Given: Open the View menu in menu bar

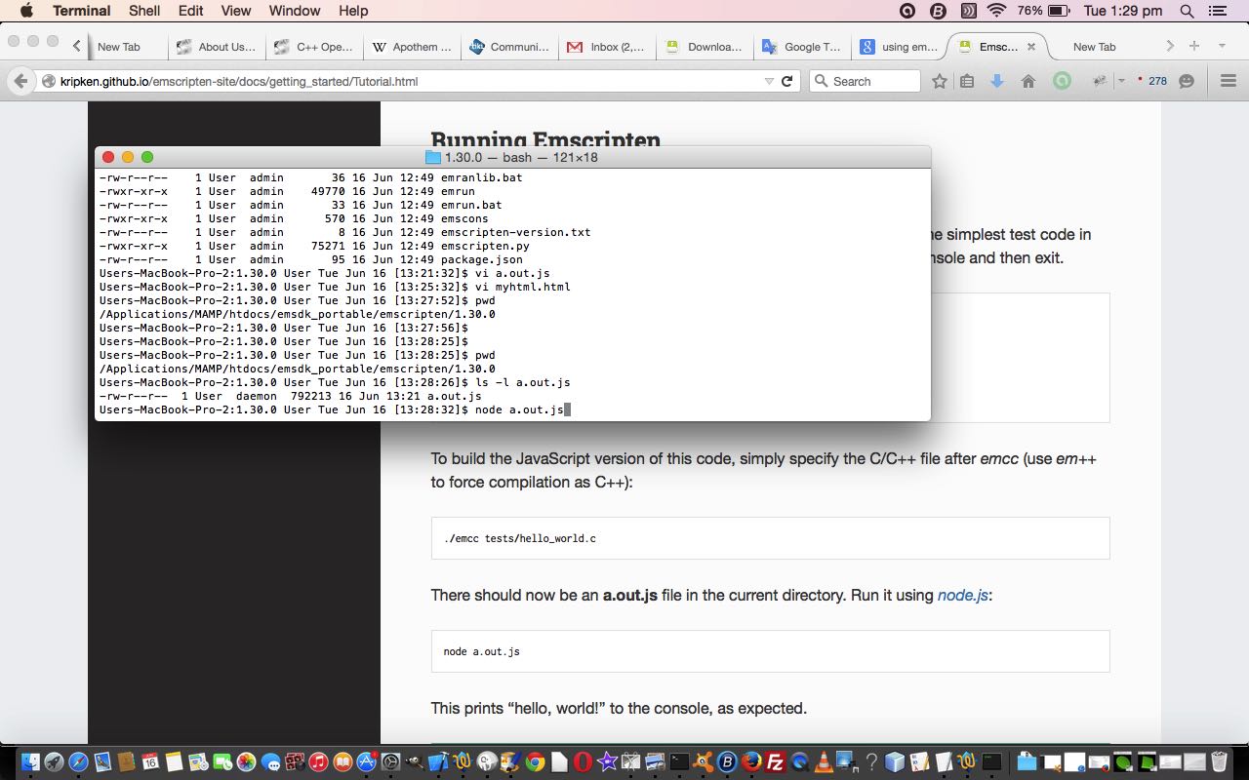Looking at the screenshot, I should point(235,11).
